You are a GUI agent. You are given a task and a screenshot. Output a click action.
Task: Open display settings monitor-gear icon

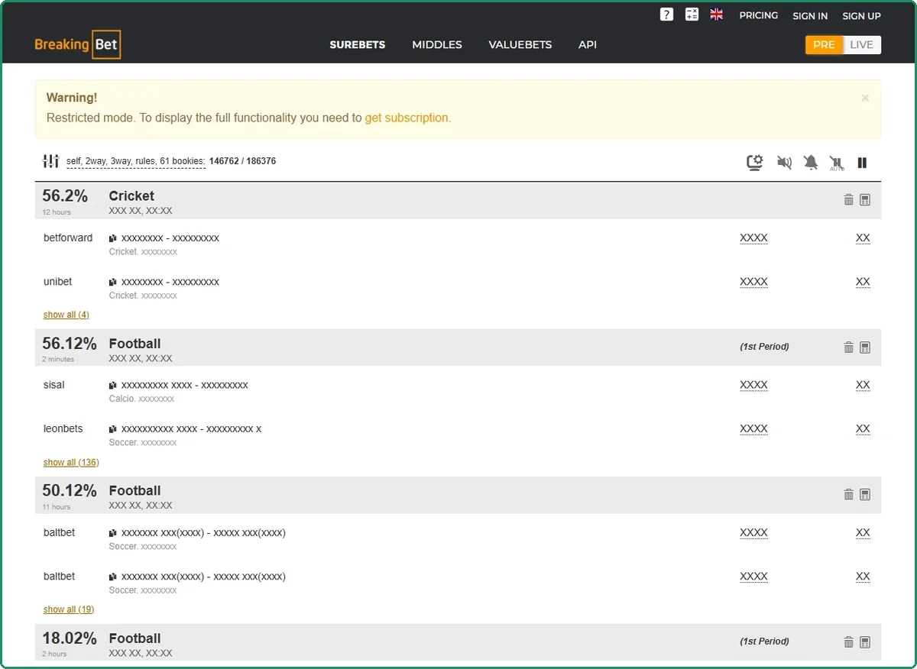[755, 162]
